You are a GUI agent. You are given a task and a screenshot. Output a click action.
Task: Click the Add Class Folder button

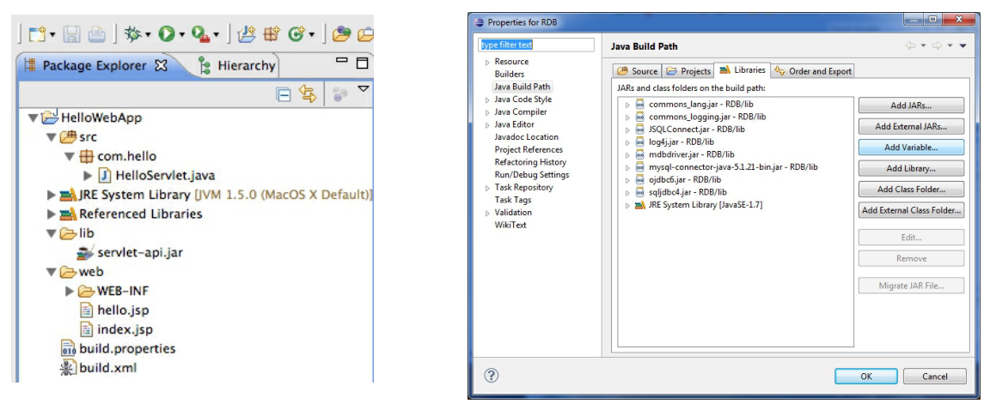tap(911, 189)
